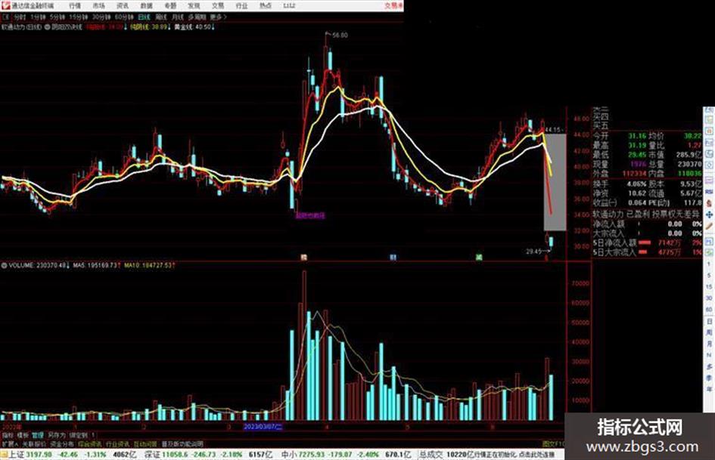Viewport: 715px width, 460px height.
Task: Select the 日 period shortcut in right sidebar
Action: pyautogui.click(x=709, y=322)
